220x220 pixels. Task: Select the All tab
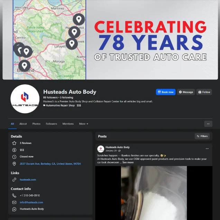click(x=12, y=124)
